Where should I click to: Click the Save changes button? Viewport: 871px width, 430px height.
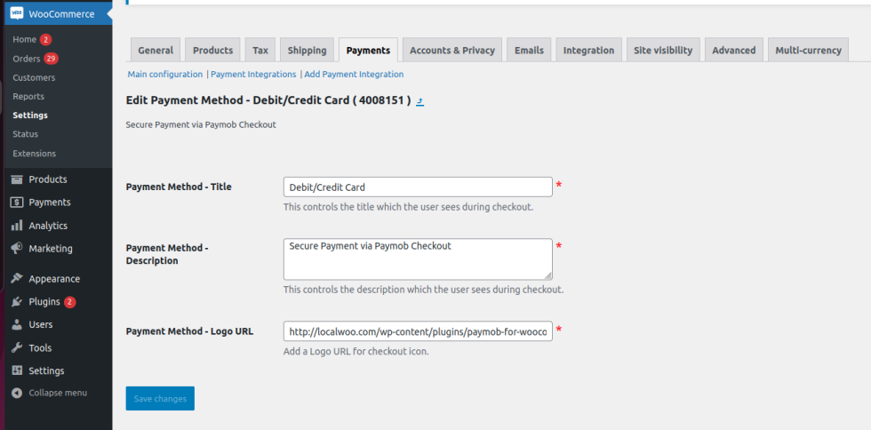click(x=160, y=399)
